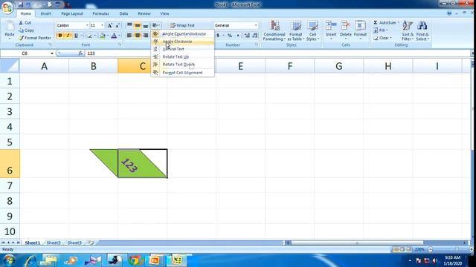Screen dimensions: 476x267
Task: Expand the fill color dropdown arrow
Action: 108,36
